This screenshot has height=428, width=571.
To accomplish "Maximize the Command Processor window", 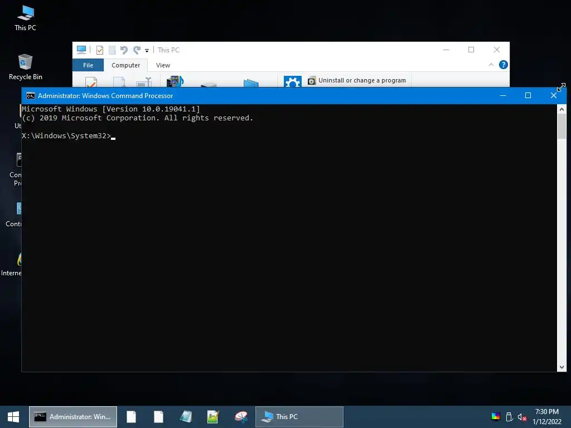I will tap(528, 96).
